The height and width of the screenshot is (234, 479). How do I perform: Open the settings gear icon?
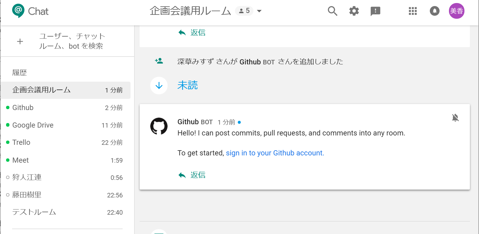(354, 11)
